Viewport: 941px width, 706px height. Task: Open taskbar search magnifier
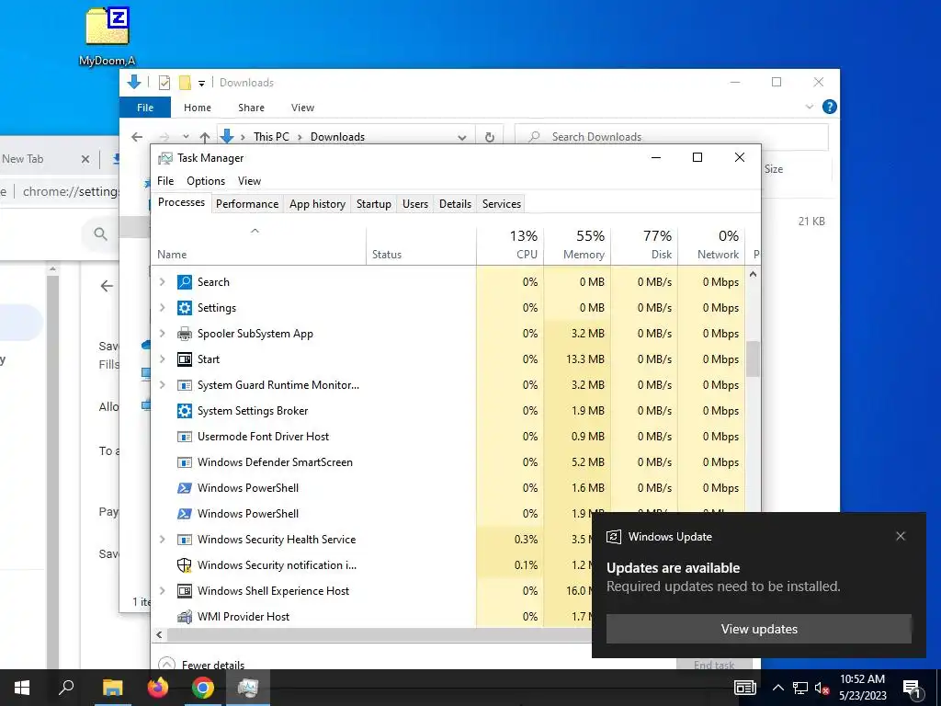tap(66, 688)
